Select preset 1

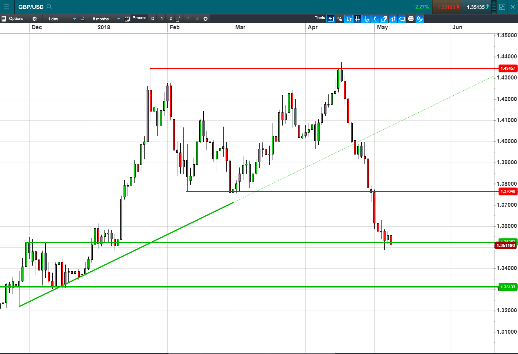coord(162,19)
